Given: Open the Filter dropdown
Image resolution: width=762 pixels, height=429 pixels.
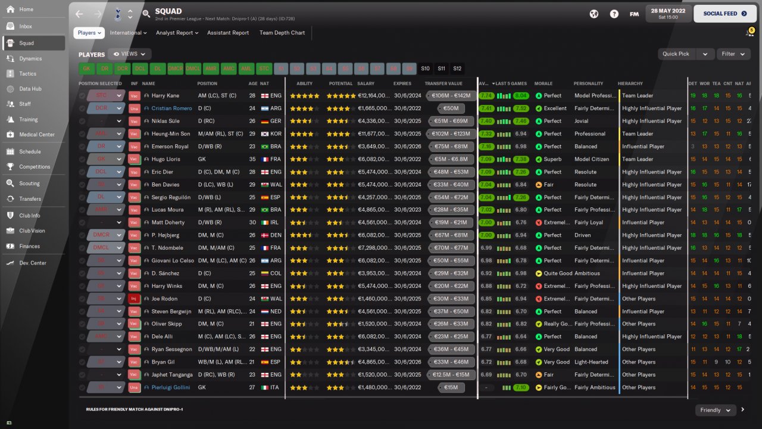Looking at the screenshot, I should (733, 54).
